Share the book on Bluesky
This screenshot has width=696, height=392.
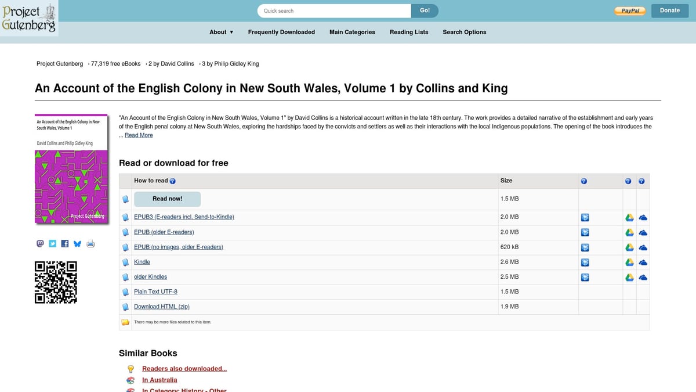pos(77,243)
